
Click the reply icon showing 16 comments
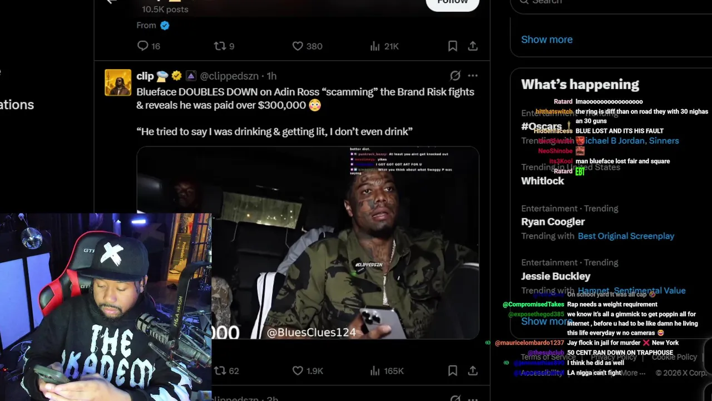[x=143, y=46]
